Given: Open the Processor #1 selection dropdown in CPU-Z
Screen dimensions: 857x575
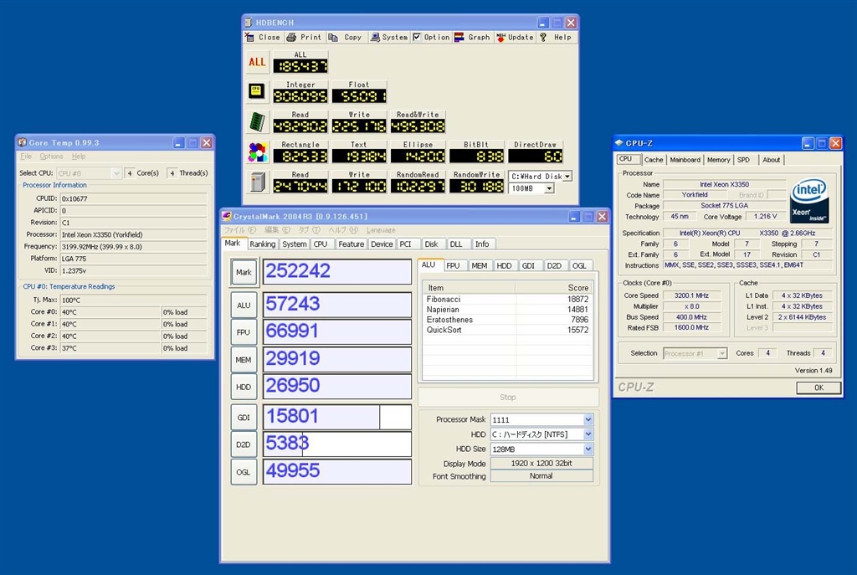Looking at the screenshot, I should [x=722, y=354].
